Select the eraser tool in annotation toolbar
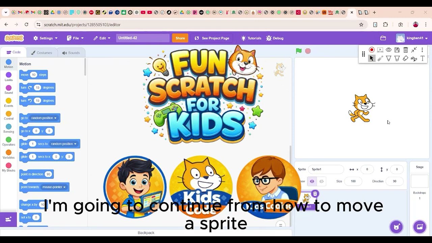 [406, 58]
